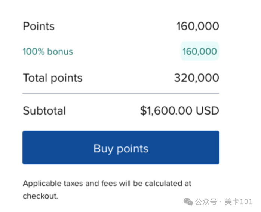The height and width of the screenshot is (212, 261).
Task: Click the 160,000 points amount in the Points row
Action: pos(197,26)
